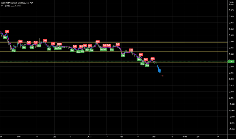Click the 0.060 price axis label
236x139 pixels.
click(231, 29)
